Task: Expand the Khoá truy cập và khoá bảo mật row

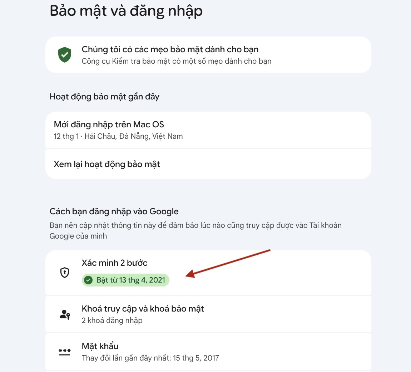Action: (208, 314)
